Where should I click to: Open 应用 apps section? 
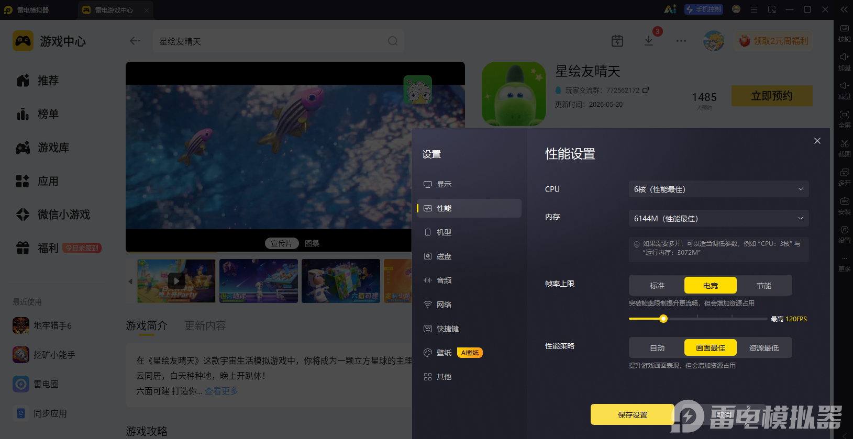tap(38, 181)
